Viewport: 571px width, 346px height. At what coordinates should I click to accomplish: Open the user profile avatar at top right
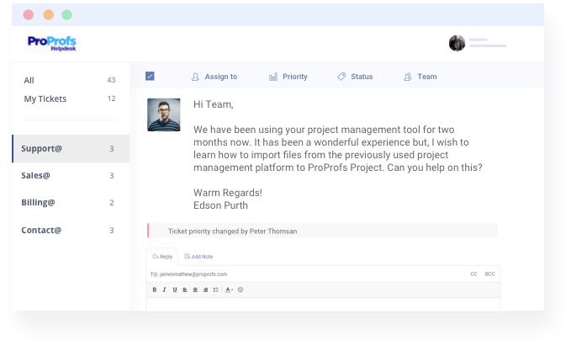click(457, 44)
